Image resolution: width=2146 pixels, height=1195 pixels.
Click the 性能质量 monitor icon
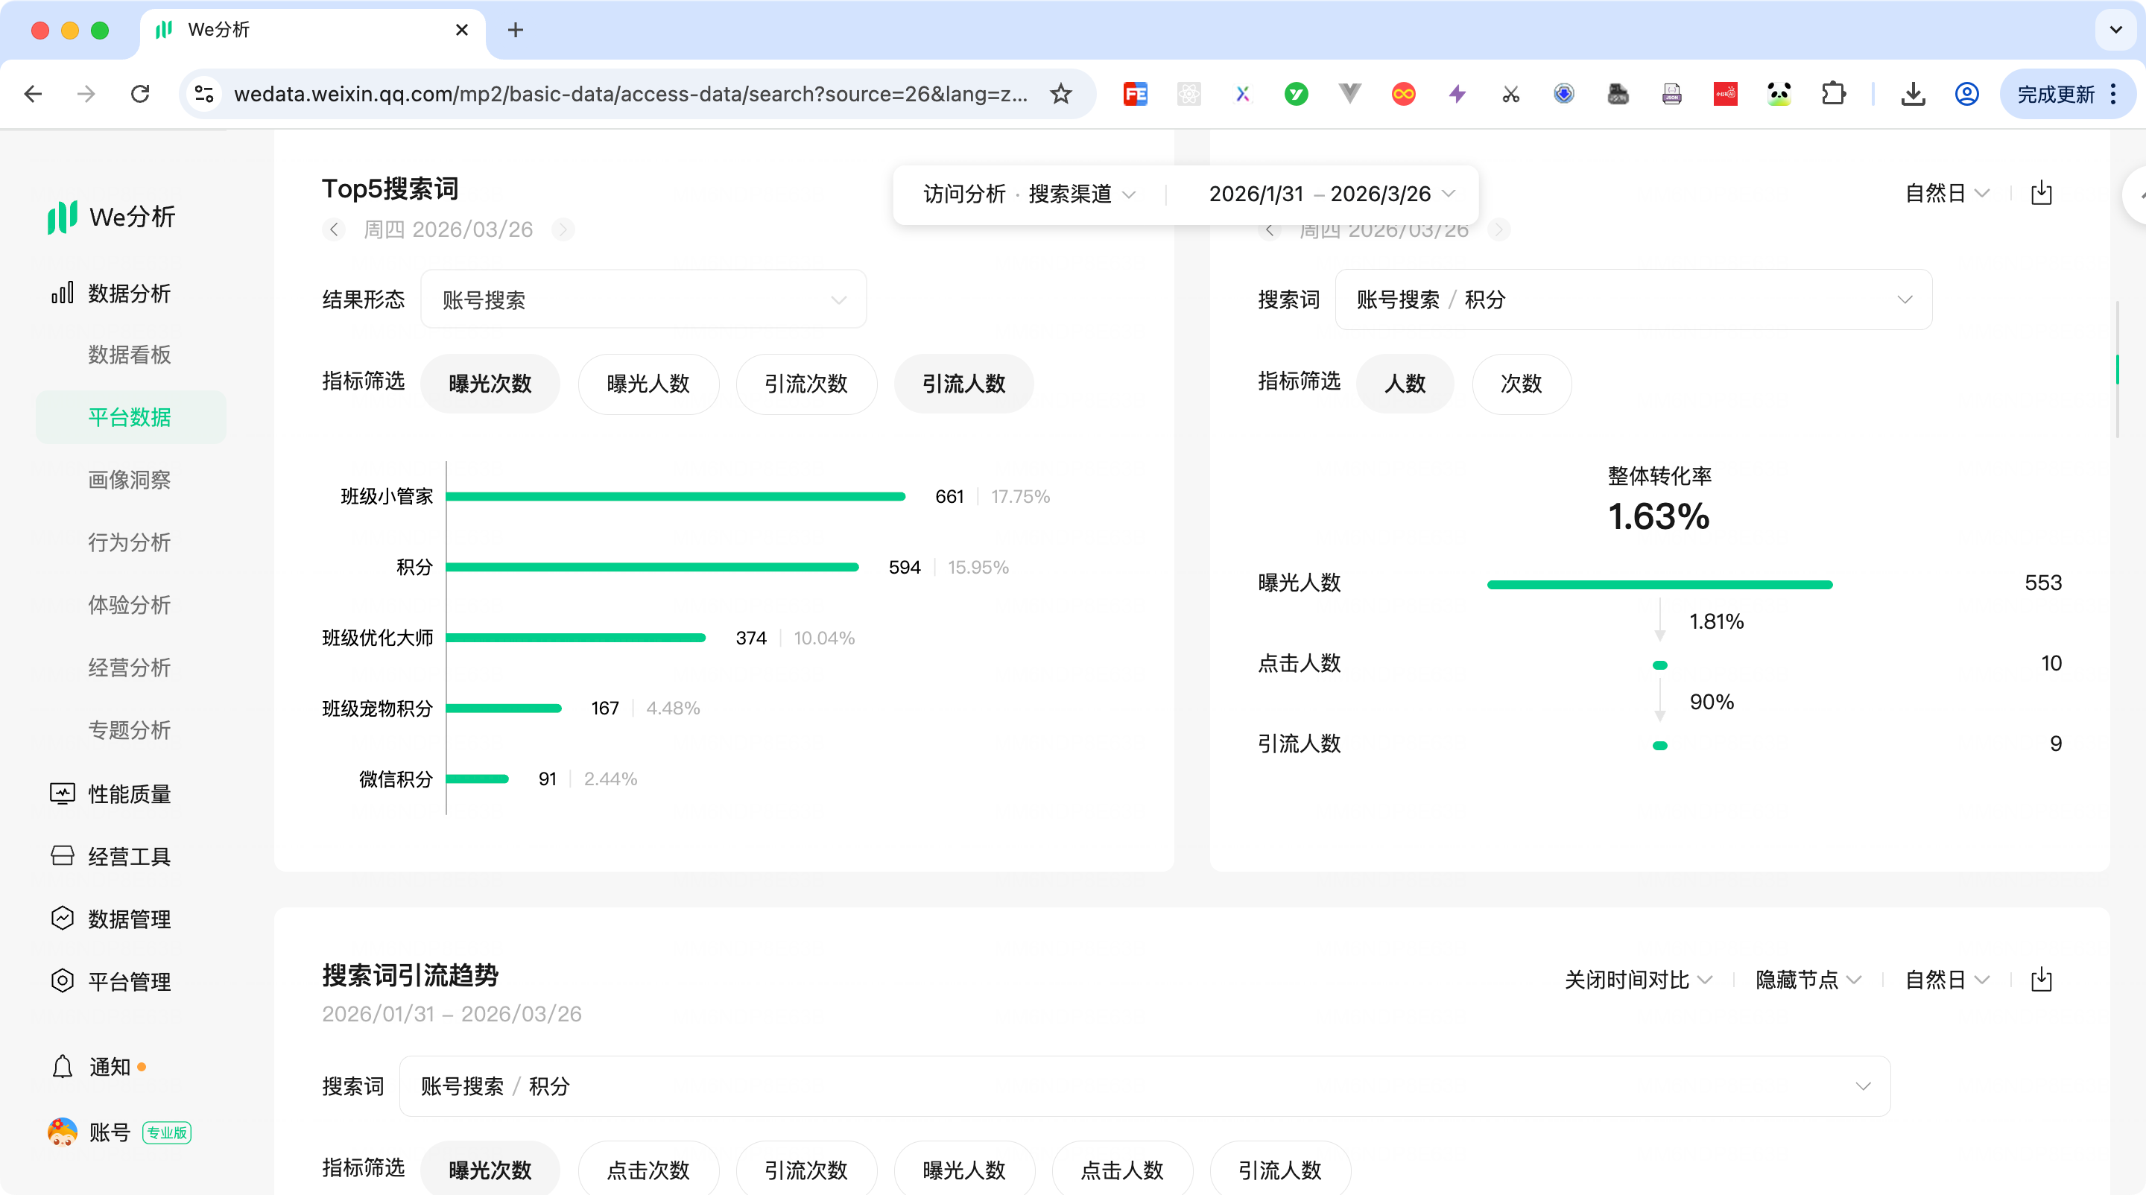click(x=63, y=793)
